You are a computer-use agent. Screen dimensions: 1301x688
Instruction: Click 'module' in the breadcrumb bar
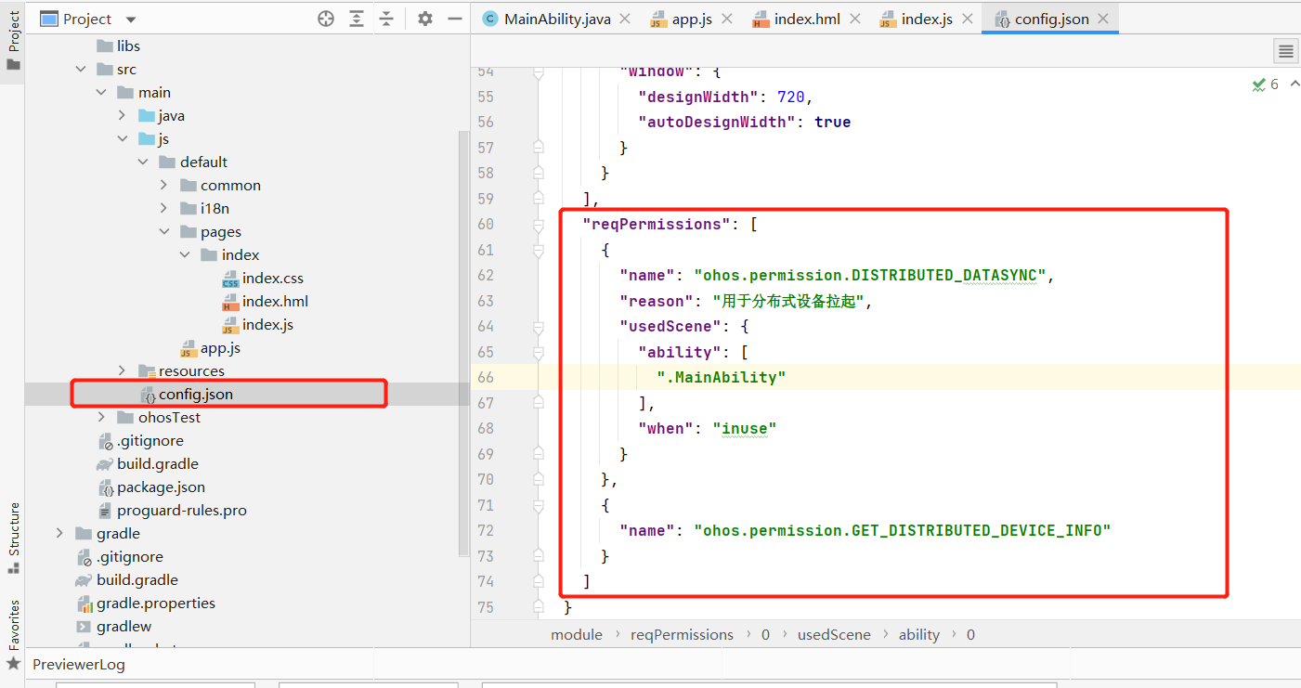click(x=577, y=635)
